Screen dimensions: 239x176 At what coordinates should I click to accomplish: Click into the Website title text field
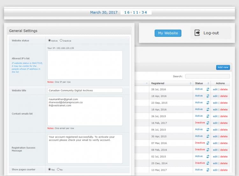(x=85, y=91)
